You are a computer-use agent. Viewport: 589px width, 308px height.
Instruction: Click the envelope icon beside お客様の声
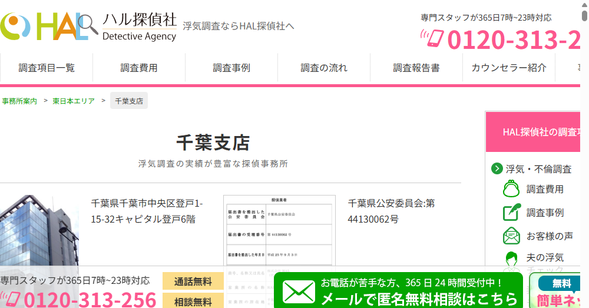click(x=511, y=236)
